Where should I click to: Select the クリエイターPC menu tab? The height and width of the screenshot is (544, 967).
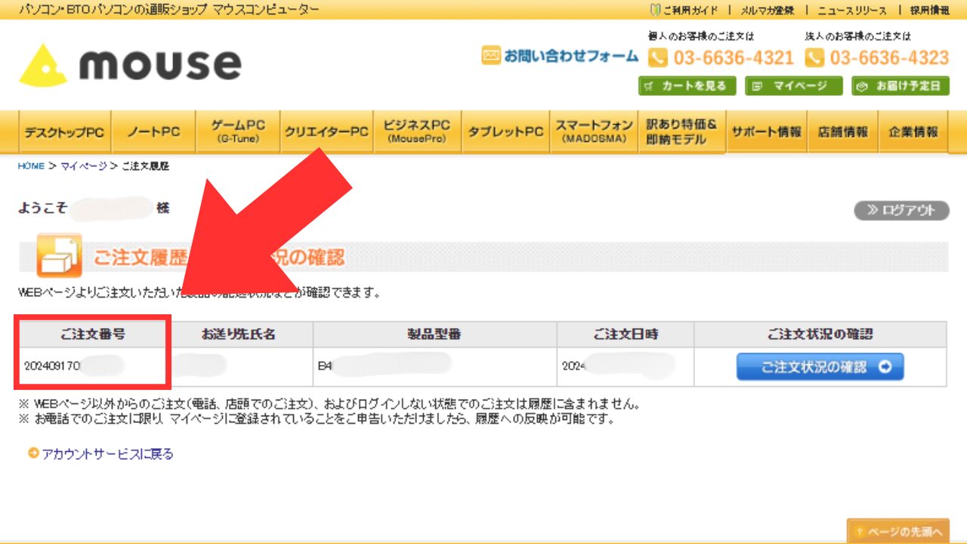tap(326, 132)
